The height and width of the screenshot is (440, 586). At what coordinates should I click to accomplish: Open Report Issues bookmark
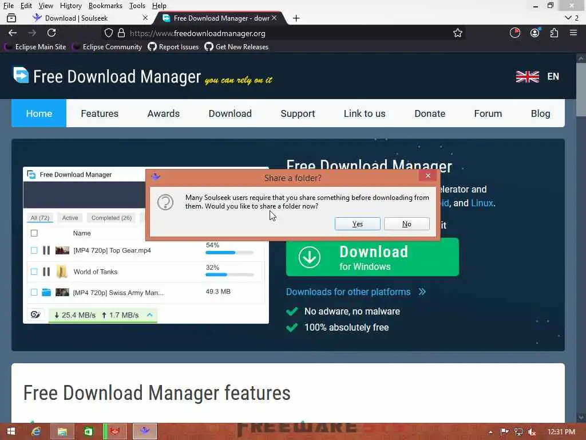pos(173,47)
